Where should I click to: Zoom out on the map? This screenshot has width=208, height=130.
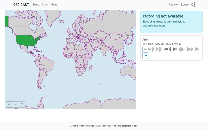16,104
